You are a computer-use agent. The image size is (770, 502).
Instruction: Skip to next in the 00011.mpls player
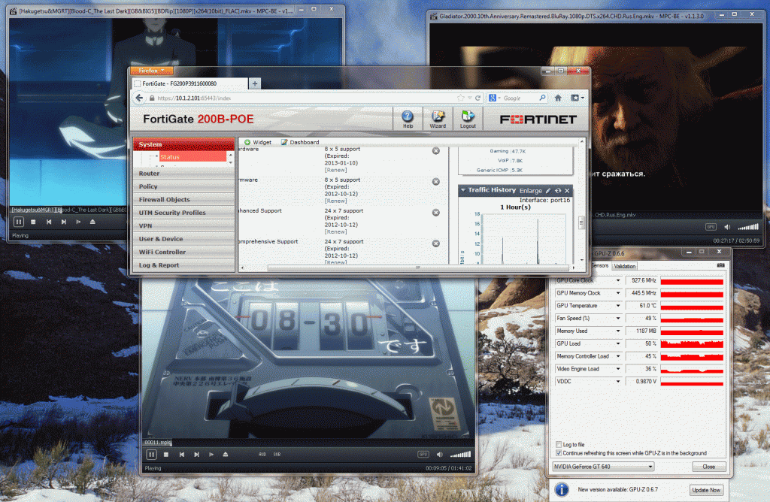pos(196,455)
